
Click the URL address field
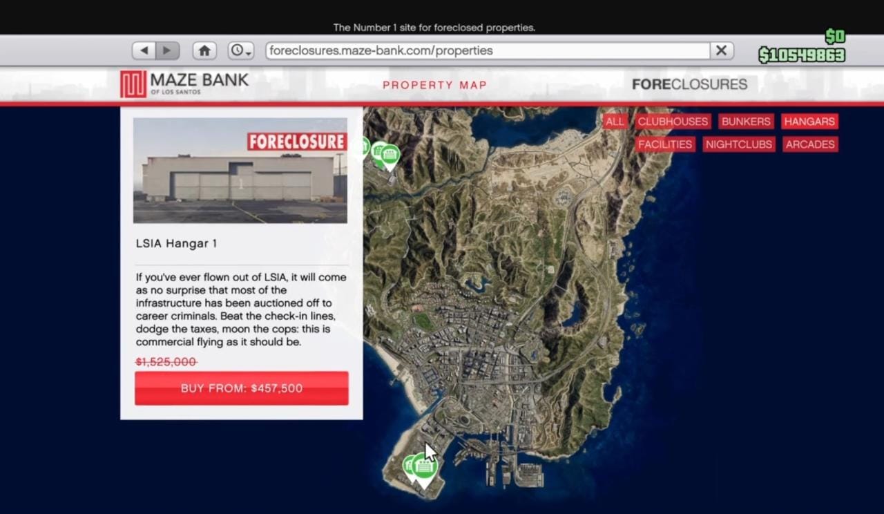tap(488, 50)
